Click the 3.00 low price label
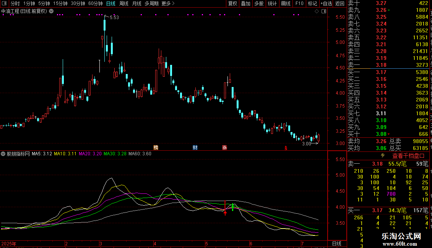This screenshot has height=248, width=432. (x=306, y=143)
